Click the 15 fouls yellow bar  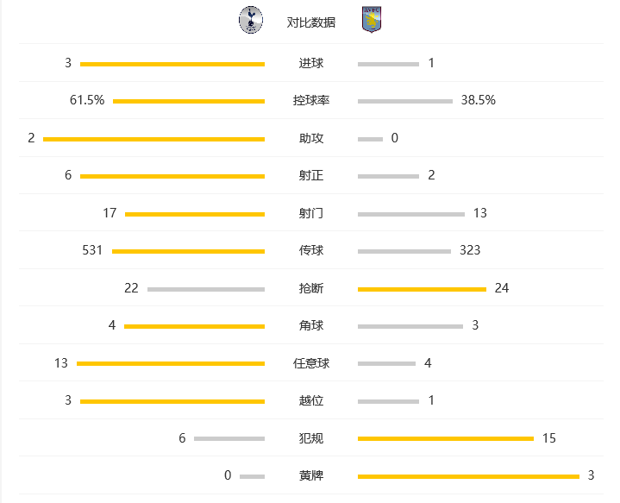click(x=446, y=438)
